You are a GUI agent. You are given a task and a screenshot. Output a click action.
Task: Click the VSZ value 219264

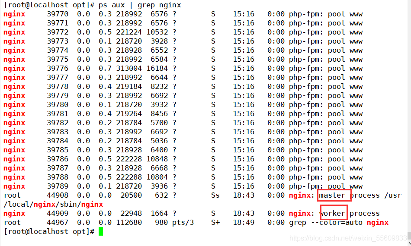coord(129,114)
